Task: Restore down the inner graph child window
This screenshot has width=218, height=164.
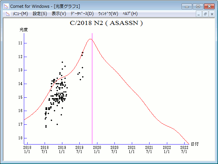Action: click(x=205, y=14)
